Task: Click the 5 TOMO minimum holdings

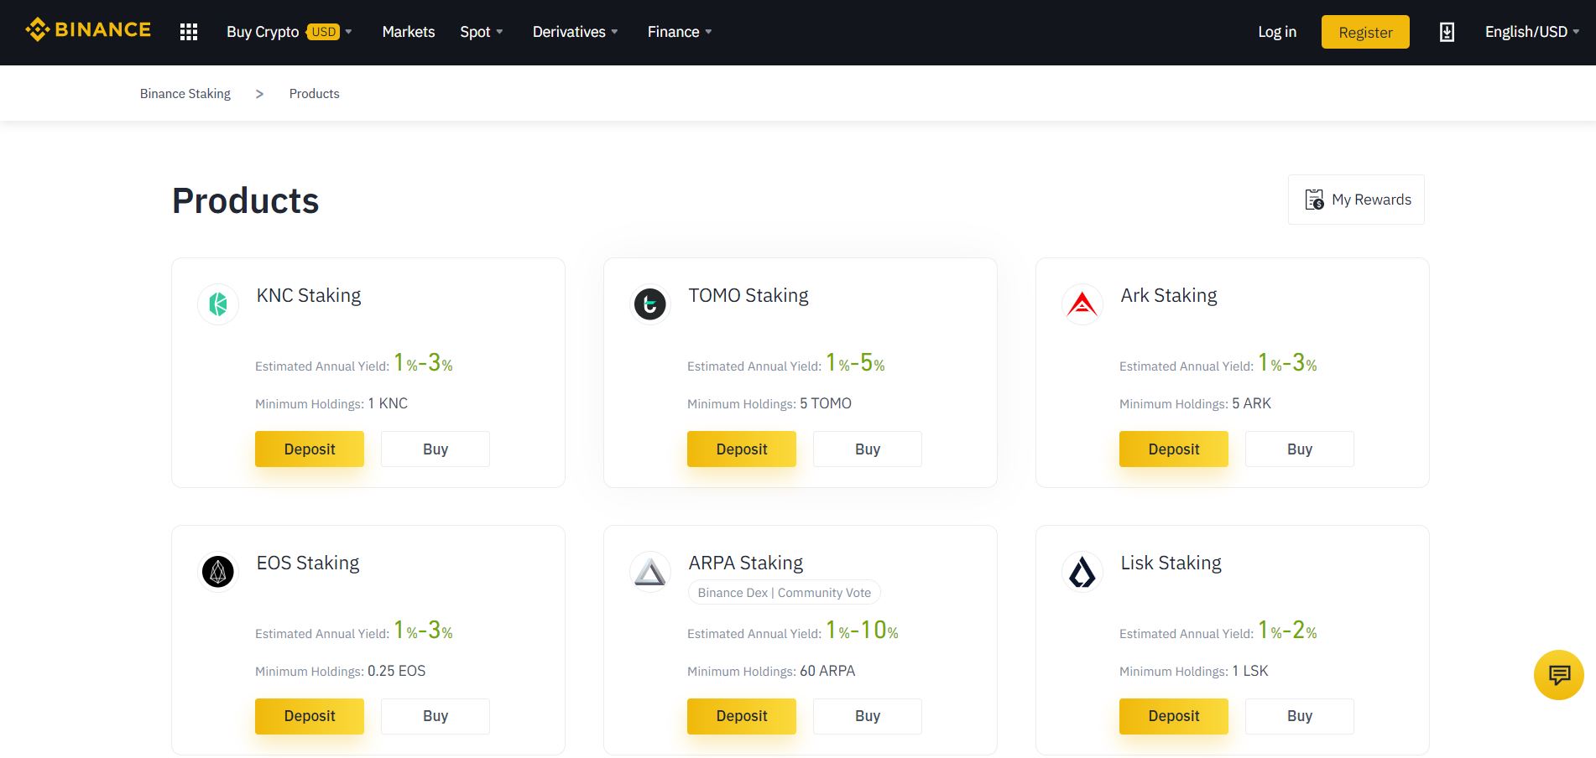Action: [826, 404]
